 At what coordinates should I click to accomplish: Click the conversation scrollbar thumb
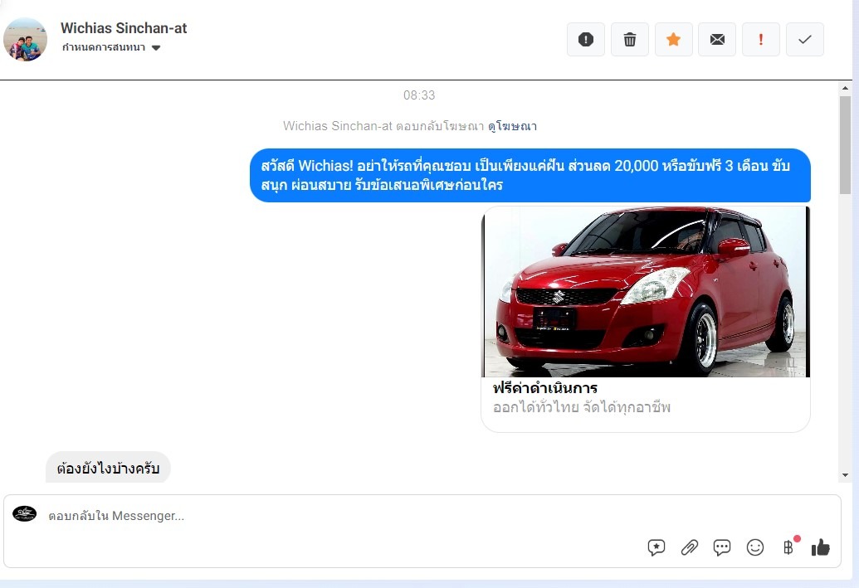click(x=845, y=145)
